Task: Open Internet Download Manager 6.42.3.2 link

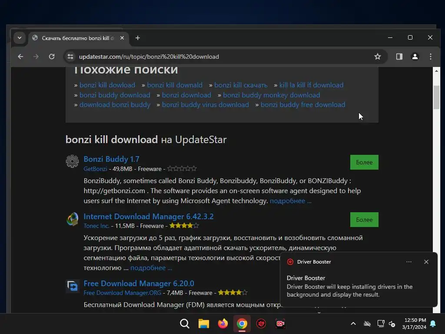Action: pos(149,216)
